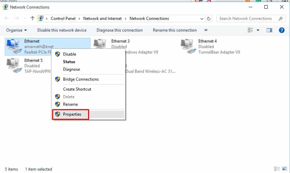Screen dimensions: 290x173
Task: Click the Ethernet 5 name label
Action: click(33, 60)
